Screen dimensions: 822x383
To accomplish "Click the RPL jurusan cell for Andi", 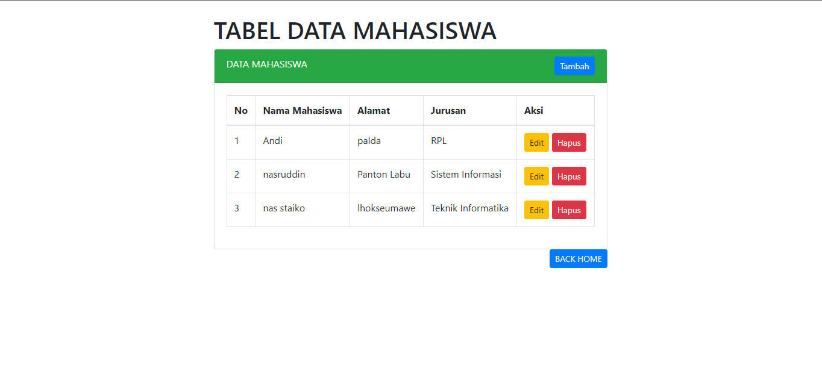I will (x=439, y=140).
